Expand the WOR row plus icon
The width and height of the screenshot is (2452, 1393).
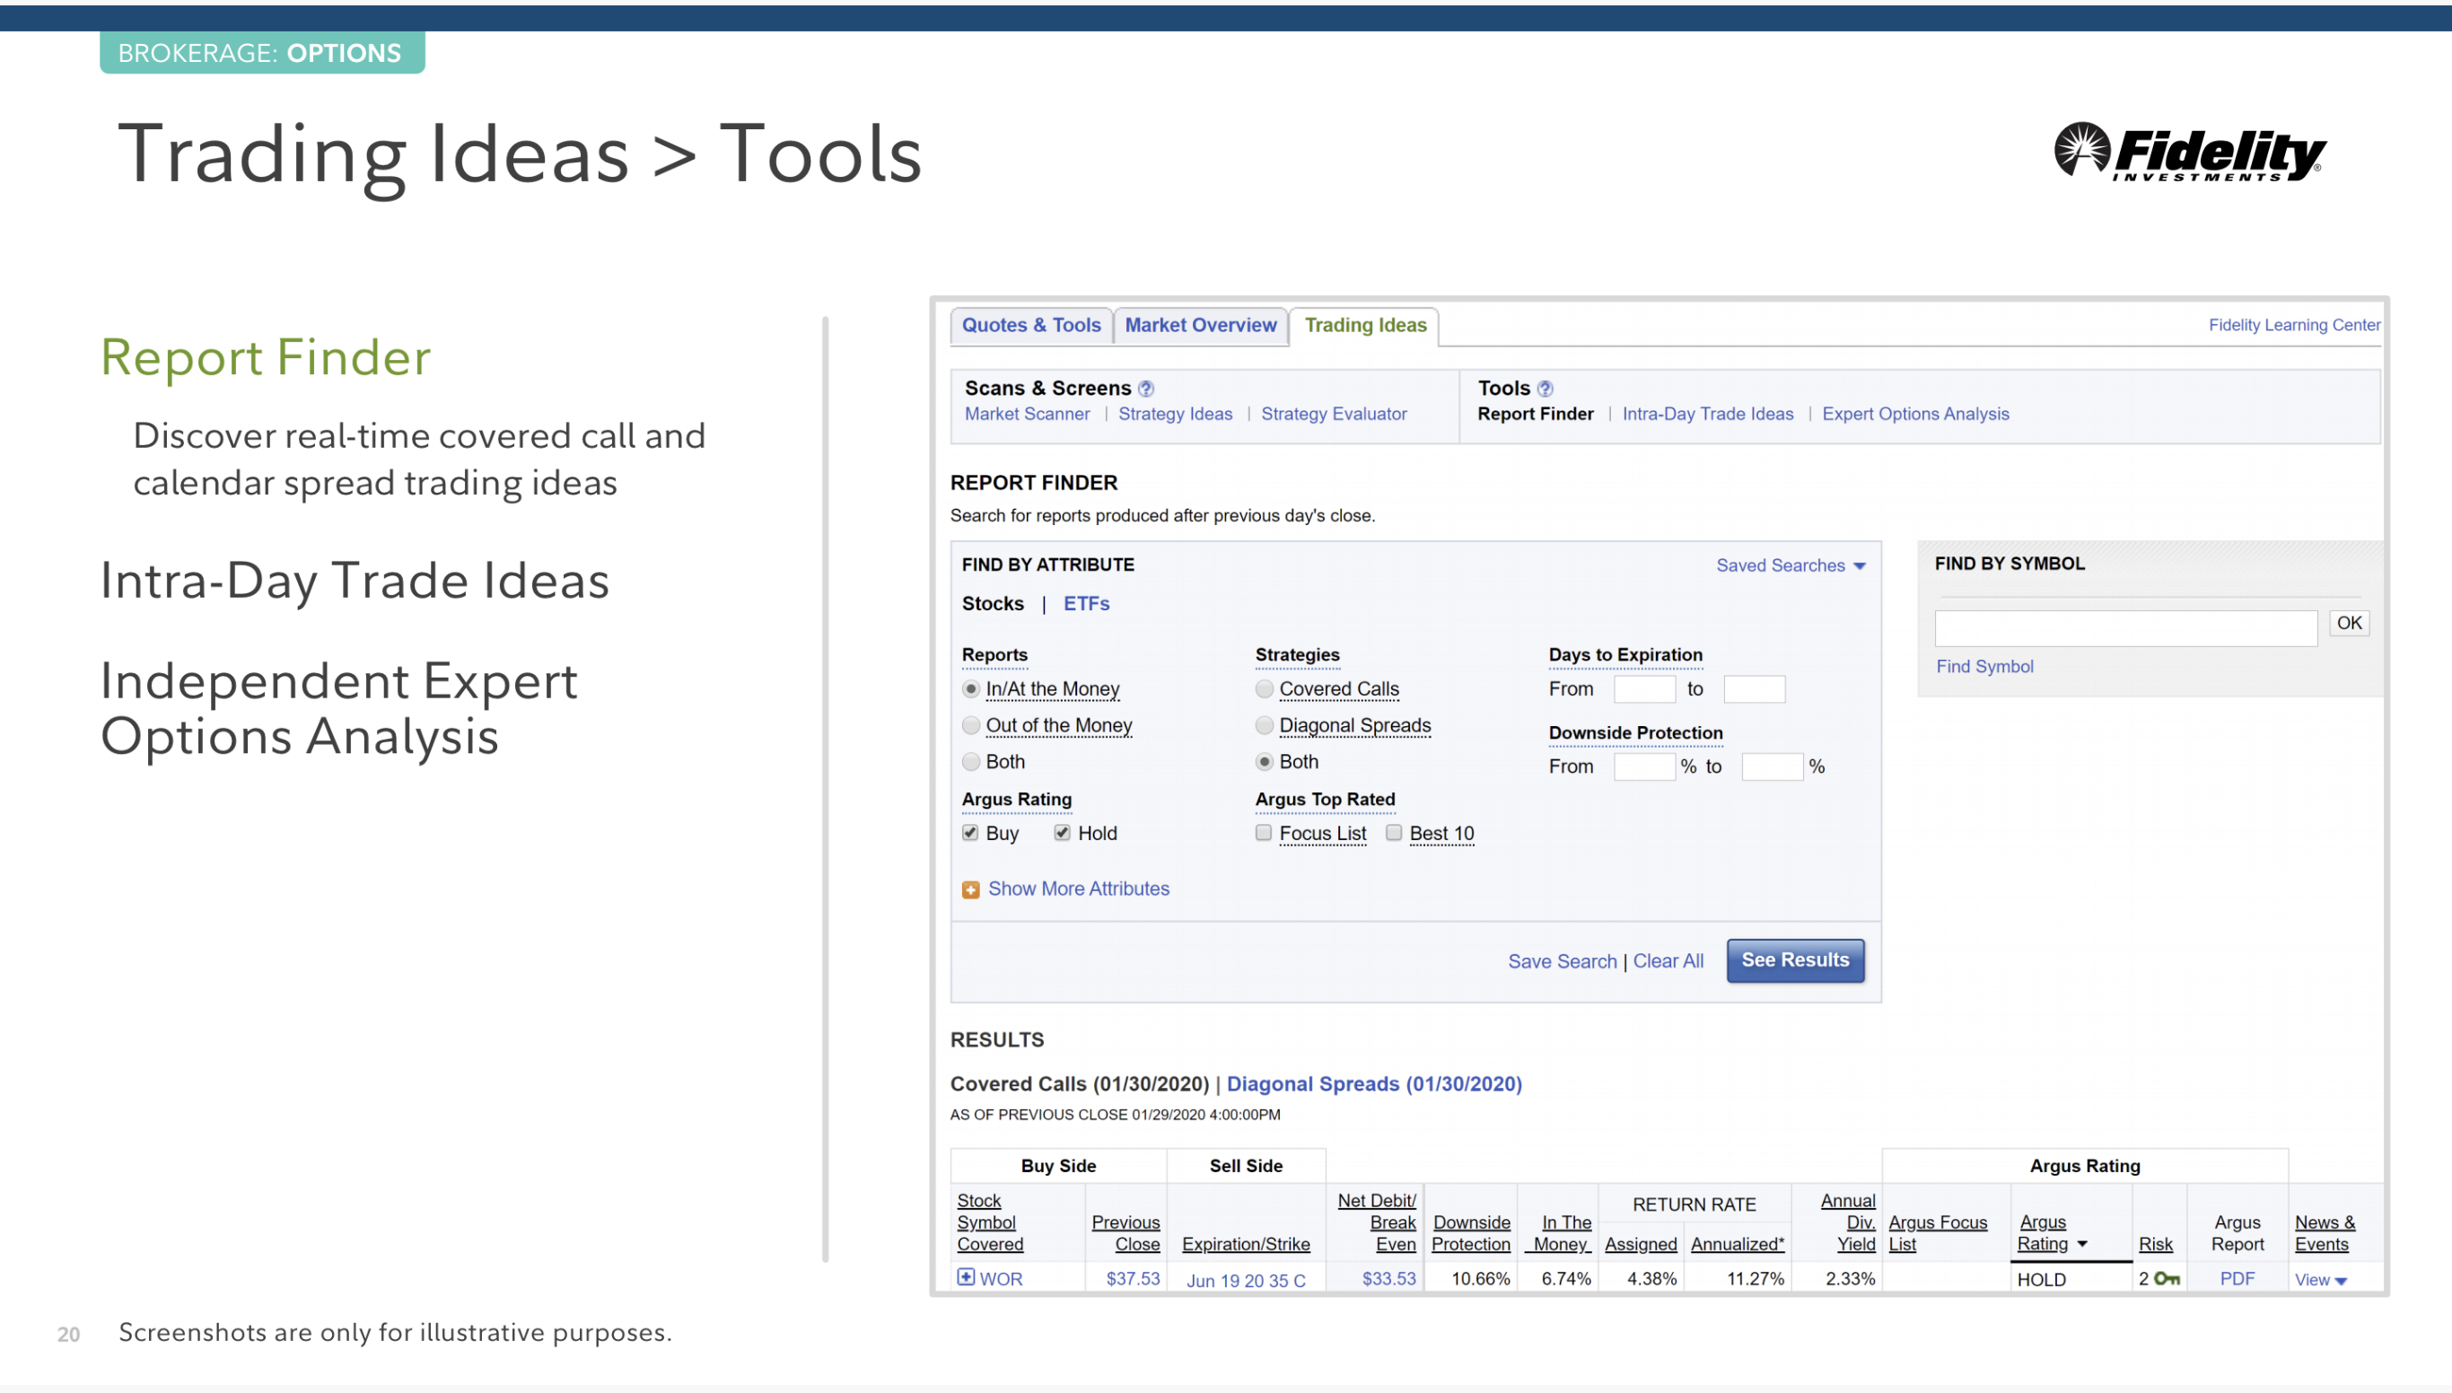[x=967, y=1277]
